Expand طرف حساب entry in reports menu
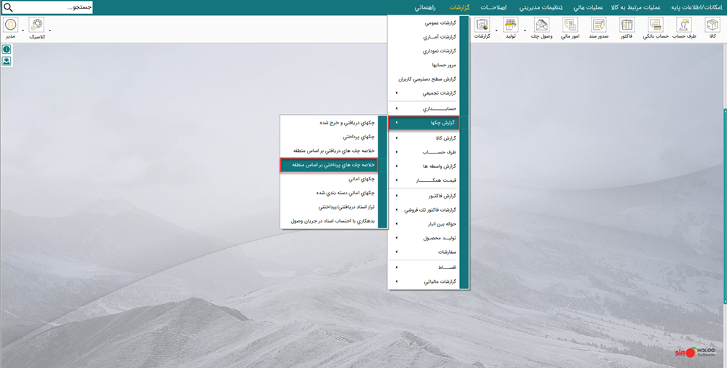Image resolution: width=727 pixels, height=368 pixels. coord(424,151)
